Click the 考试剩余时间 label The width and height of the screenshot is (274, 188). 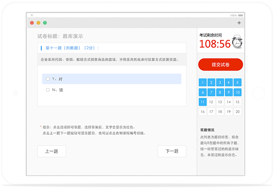point(211,35)
